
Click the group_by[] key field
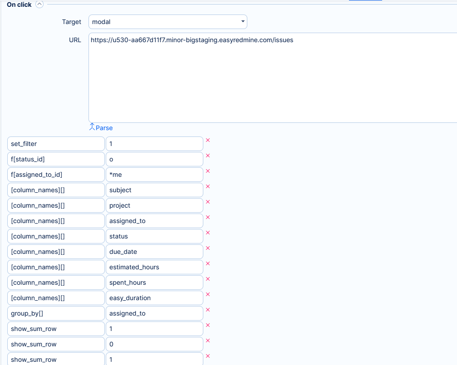point(56,313)
